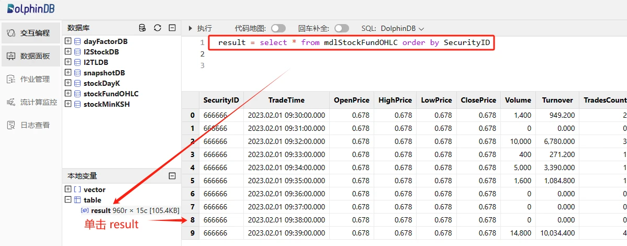Viewport: 627px width, 246px height.
Task: Expand the vector local variable node
Action: [x=68, y=189]
